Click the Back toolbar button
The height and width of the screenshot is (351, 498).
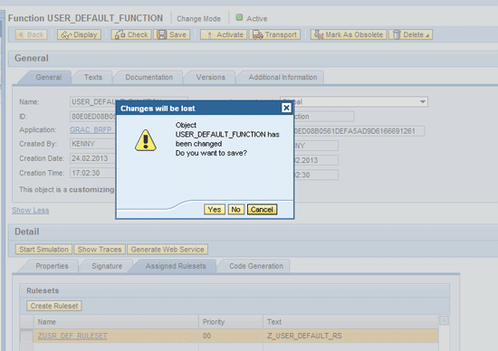tap(31, 34)
